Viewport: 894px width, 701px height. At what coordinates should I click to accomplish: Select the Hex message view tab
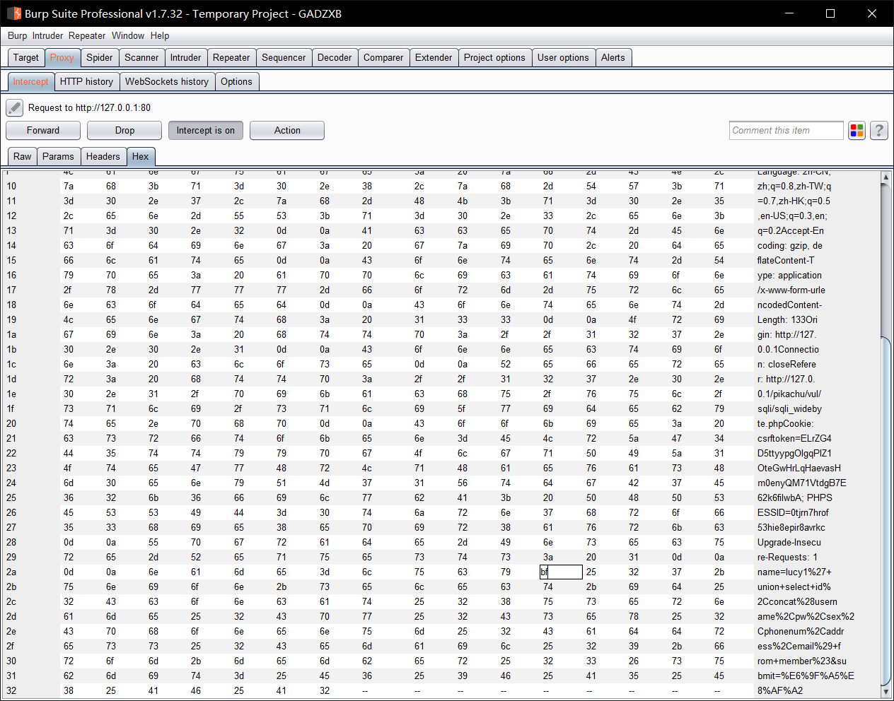[x=141, y=156]
